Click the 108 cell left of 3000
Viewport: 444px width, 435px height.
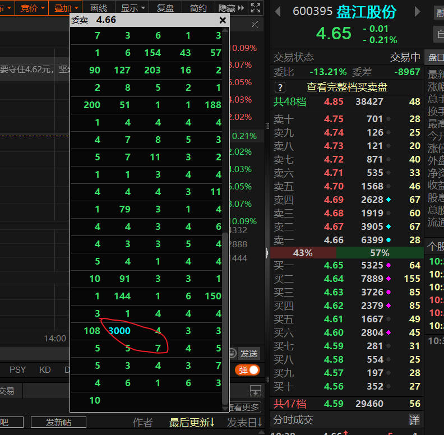[x=92, y=331]
